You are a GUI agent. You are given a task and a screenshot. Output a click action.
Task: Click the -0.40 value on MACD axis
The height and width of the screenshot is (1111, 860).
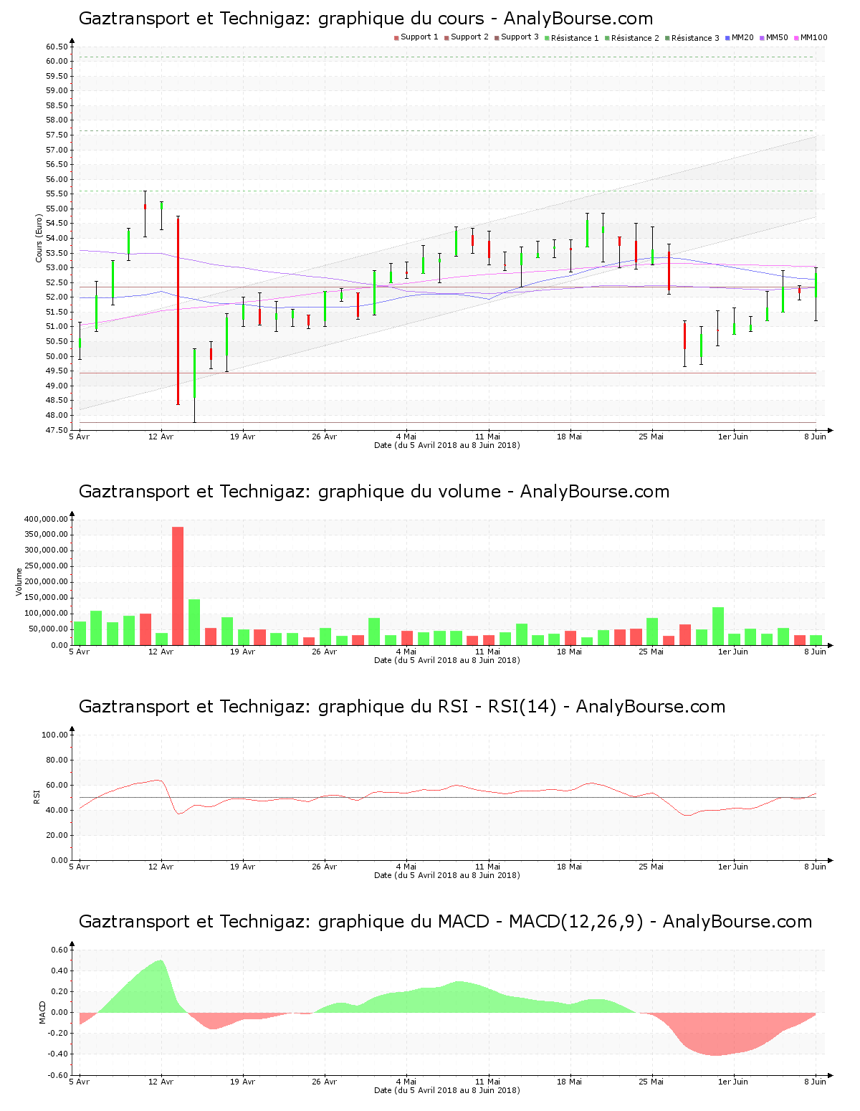pyautogui.click(x=58, y=1054)
